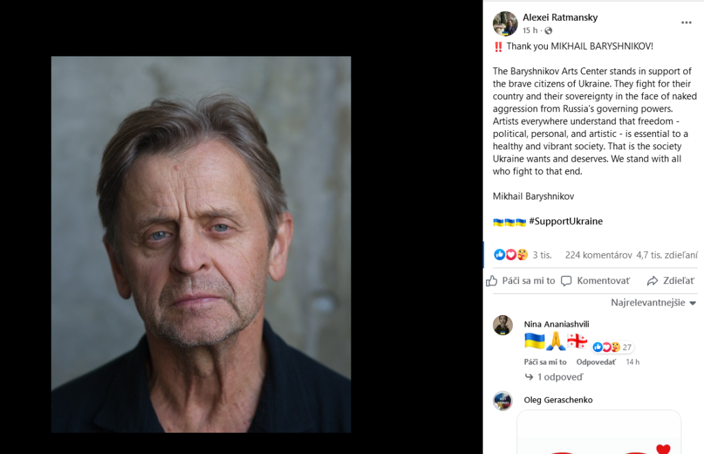Image resolution: width=704 pixels, height=454 pixels.
Task: Click the Zdieľať share button
Action: tap(670, 281)
